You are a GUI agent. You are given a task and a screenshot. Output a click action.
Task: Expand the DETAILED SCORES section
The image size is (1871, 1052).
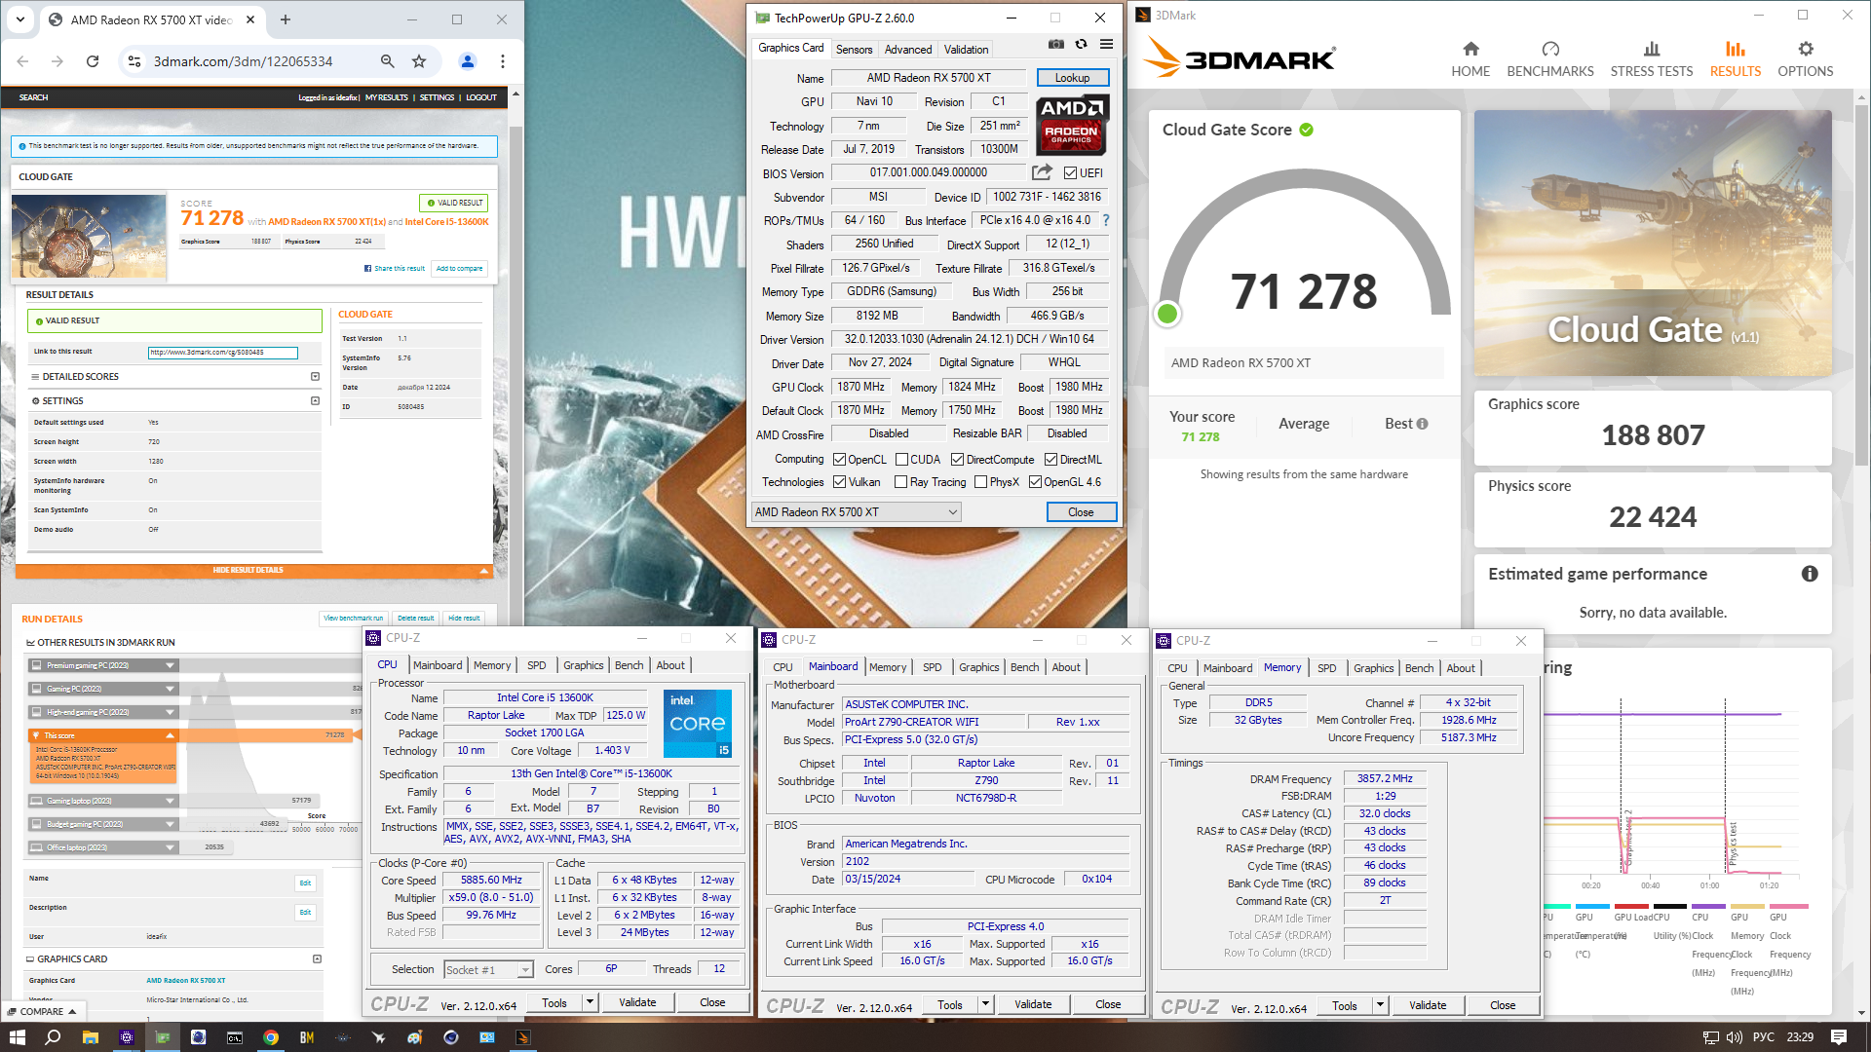point(315,376)
